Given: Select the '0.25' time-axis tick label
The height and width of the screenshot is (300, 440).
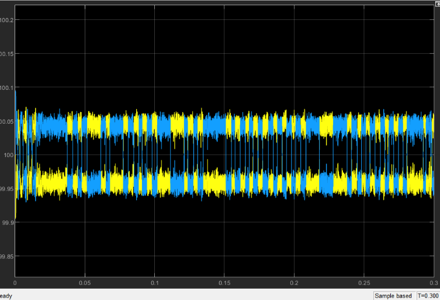Looking at the screenshot, I should tap(364, 283).
